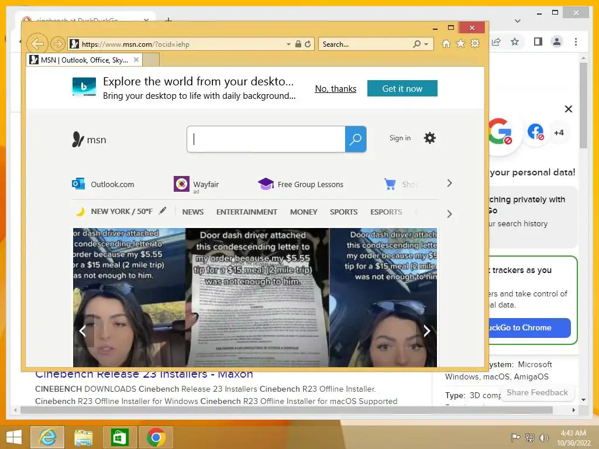Refresh the MSN page
The image size is (599, 449).
point(308,44)
